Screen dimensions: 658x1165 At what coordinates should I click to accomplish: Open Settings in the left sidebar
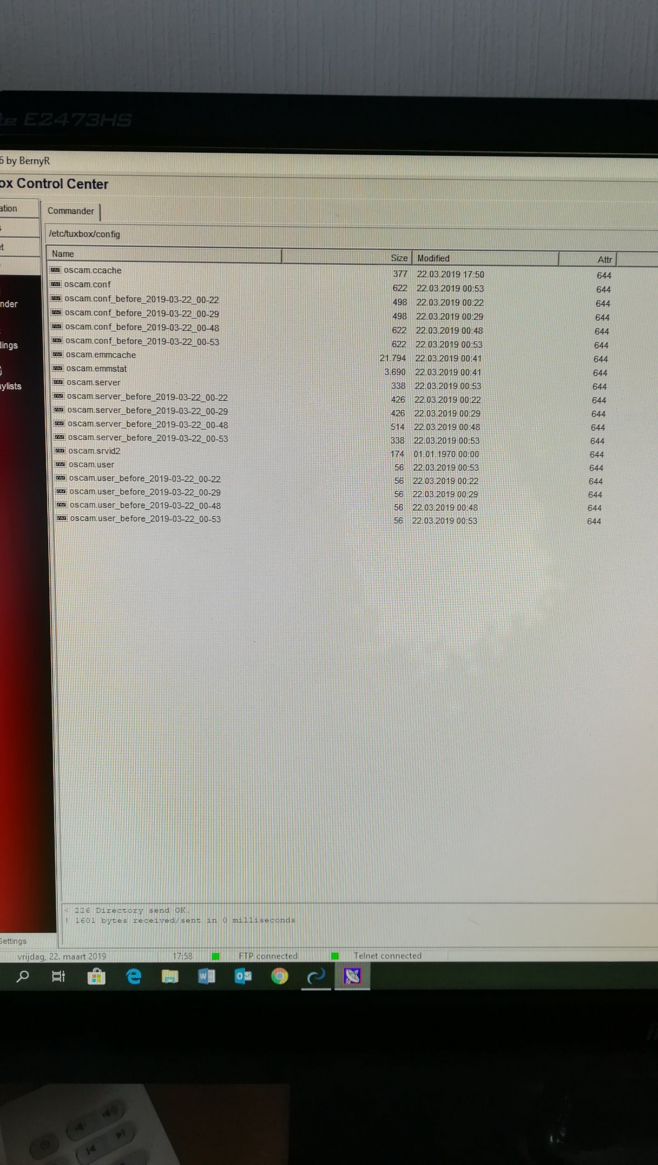click(13, 941)
